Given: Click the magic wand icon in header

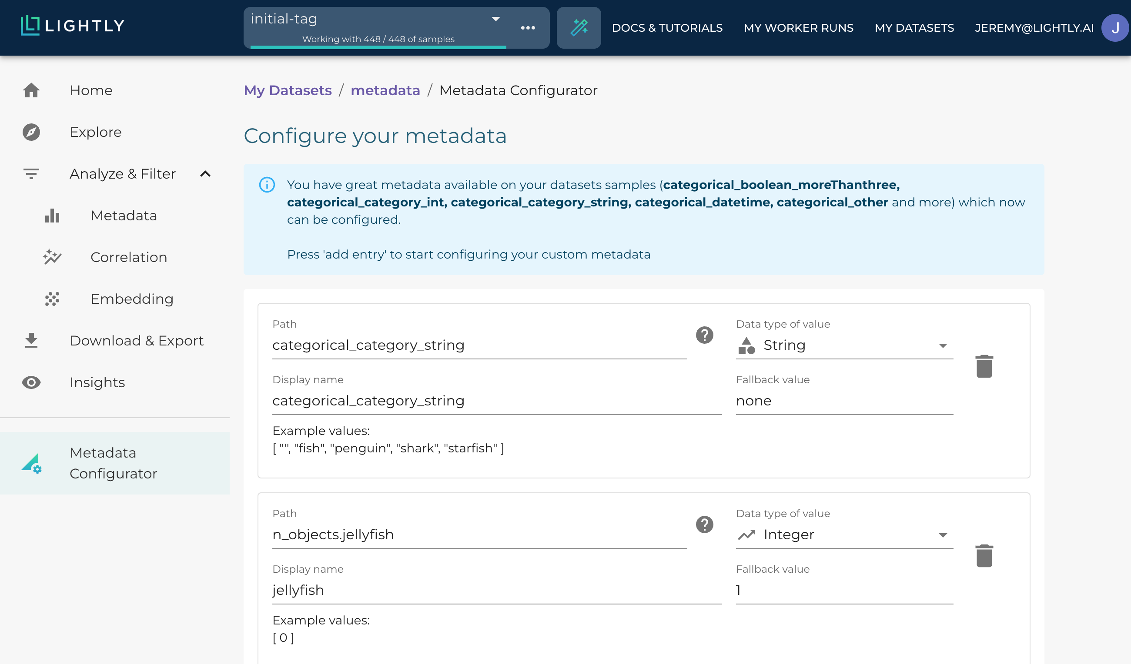Looking at the screenshot, I should 579,27.
